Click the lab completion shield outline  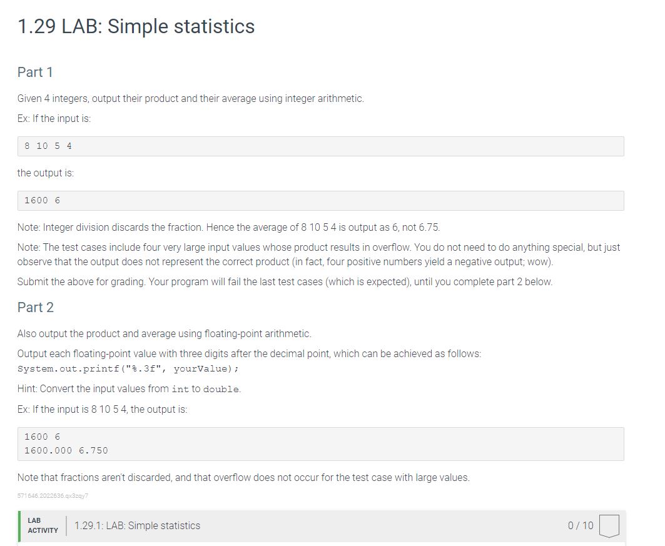pos(609,527)
